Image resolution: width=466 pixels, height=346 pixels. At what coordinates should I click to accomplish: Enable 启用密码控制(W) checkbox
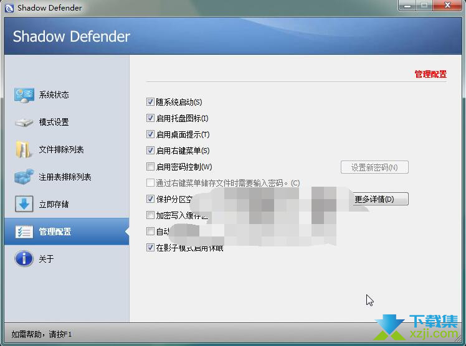point(150,167)
